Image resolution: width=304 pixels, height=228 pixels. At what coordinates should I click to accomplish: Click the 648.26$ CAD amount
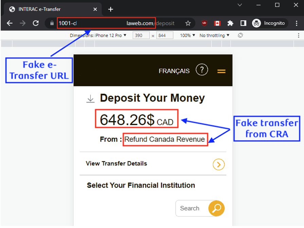tap(137, 120)
